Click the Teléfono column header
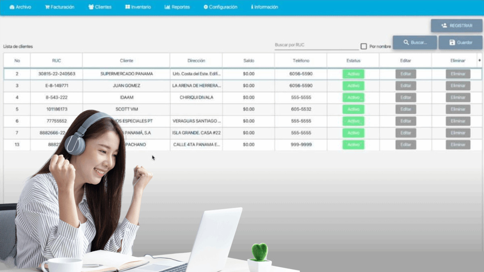The image size is (484, 272). [301, 60]
